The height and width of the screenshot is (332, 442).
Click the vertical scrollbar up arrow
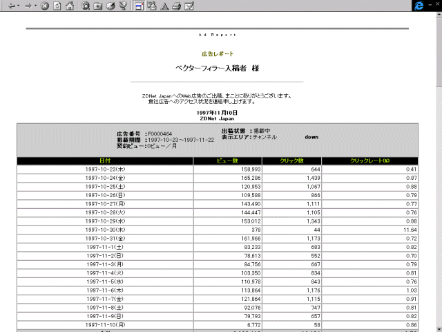439,15
